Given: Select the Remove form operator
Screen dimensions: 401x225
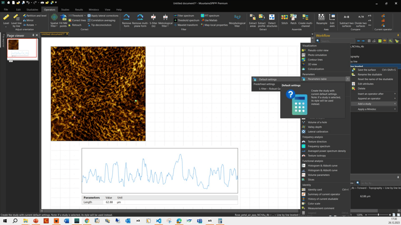Looking at the screenshot, I should click(126, 20).
